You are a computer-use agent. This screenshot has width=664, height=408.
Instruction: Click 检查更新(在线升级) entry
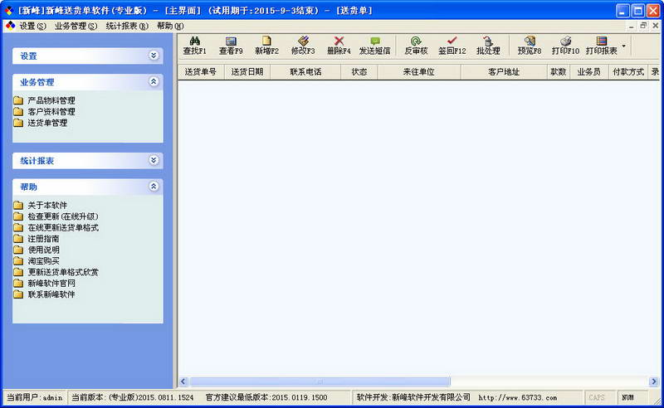56,216
